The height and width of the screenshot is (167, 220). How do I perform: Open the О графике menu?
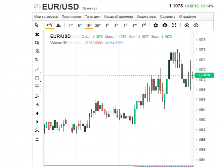point(188,16)
